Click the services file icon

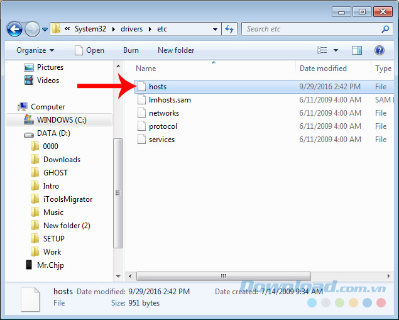tap(142, 140)
